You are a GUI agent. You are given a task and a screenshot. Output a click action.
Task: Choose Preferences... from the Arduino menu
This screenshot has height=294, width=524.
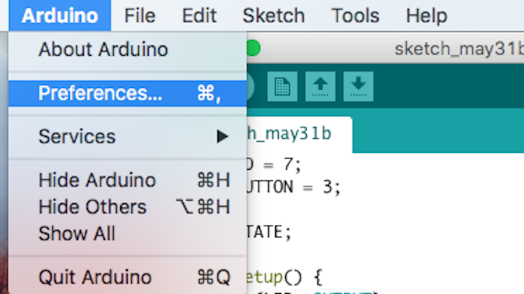(x=128, y=93)
